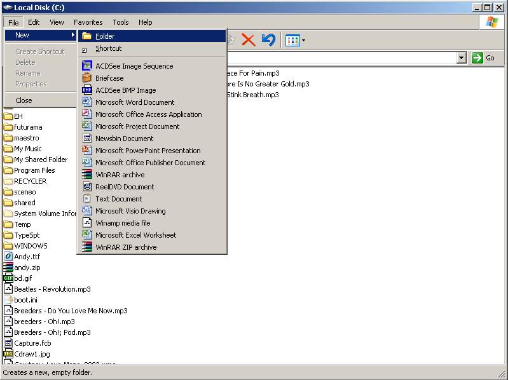The width and height of the screenshot is (508, 380).
Task: Select the file ending in No Greater Gold.mp3
Action: (268, 84)
